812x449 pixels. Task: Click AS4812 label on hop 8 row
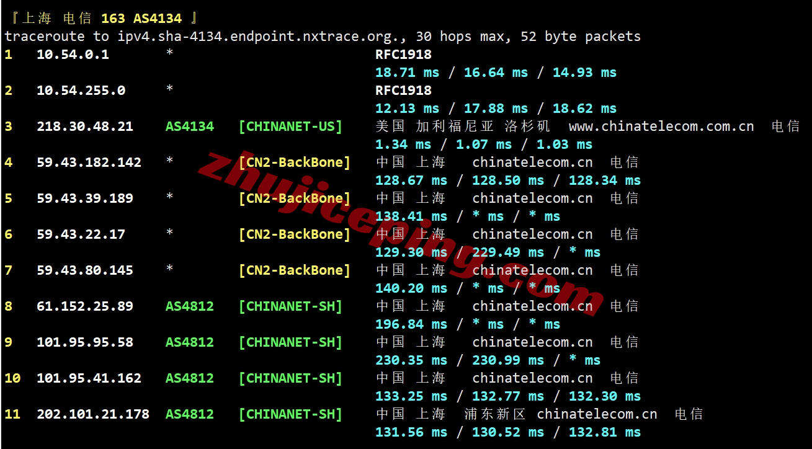tap(190, 306)
